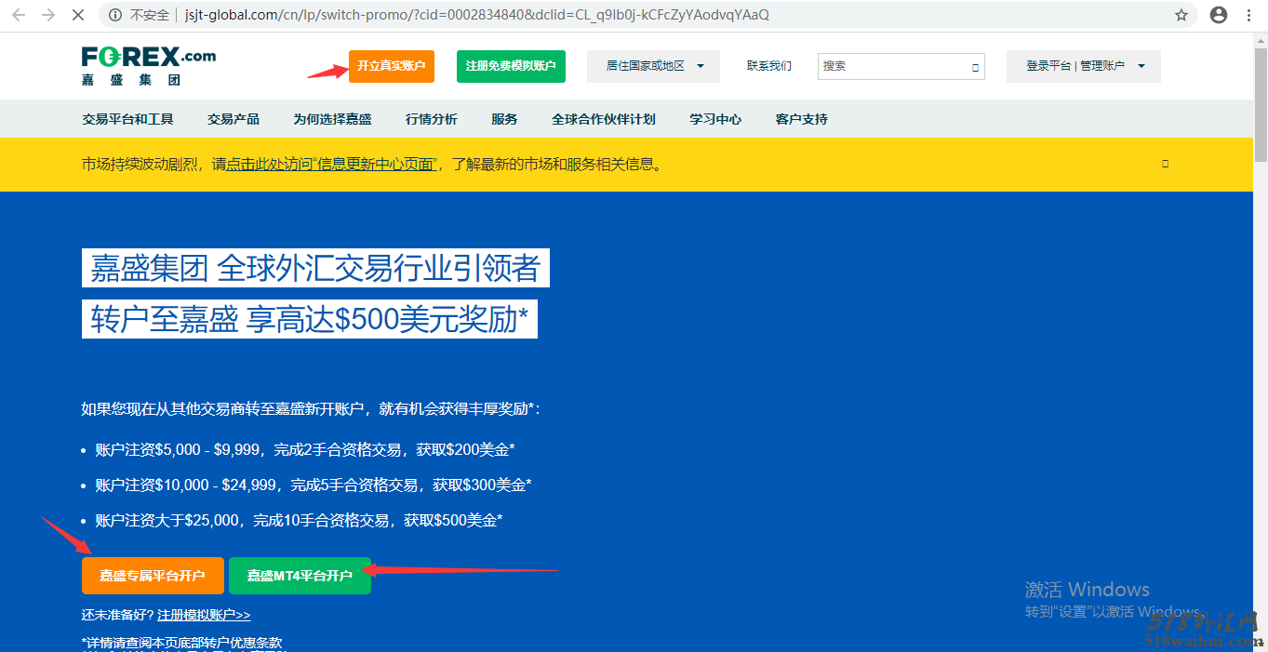Bookmark this page with star icon
This screenshot has height=652, width=1268.
tap(1181, 15)
